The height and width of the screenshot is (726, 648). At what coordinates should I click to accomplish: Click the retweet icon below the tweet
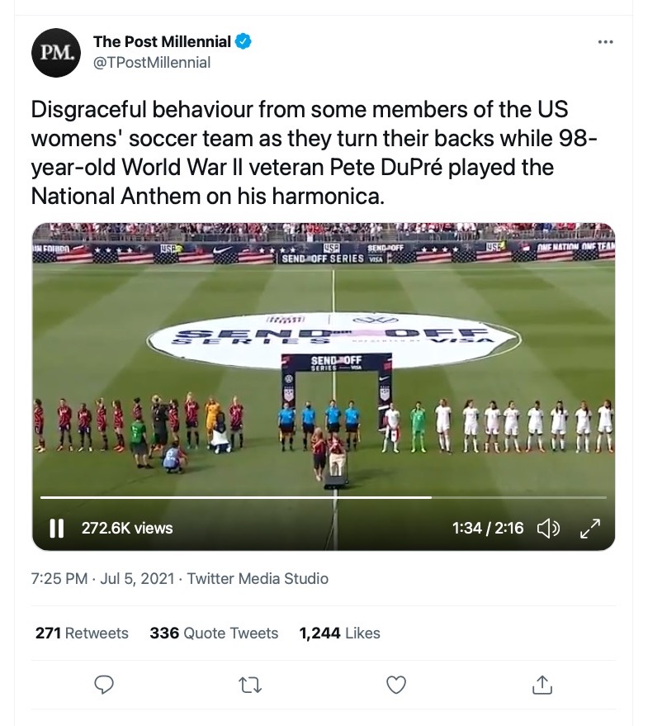[x=249, y=684]
